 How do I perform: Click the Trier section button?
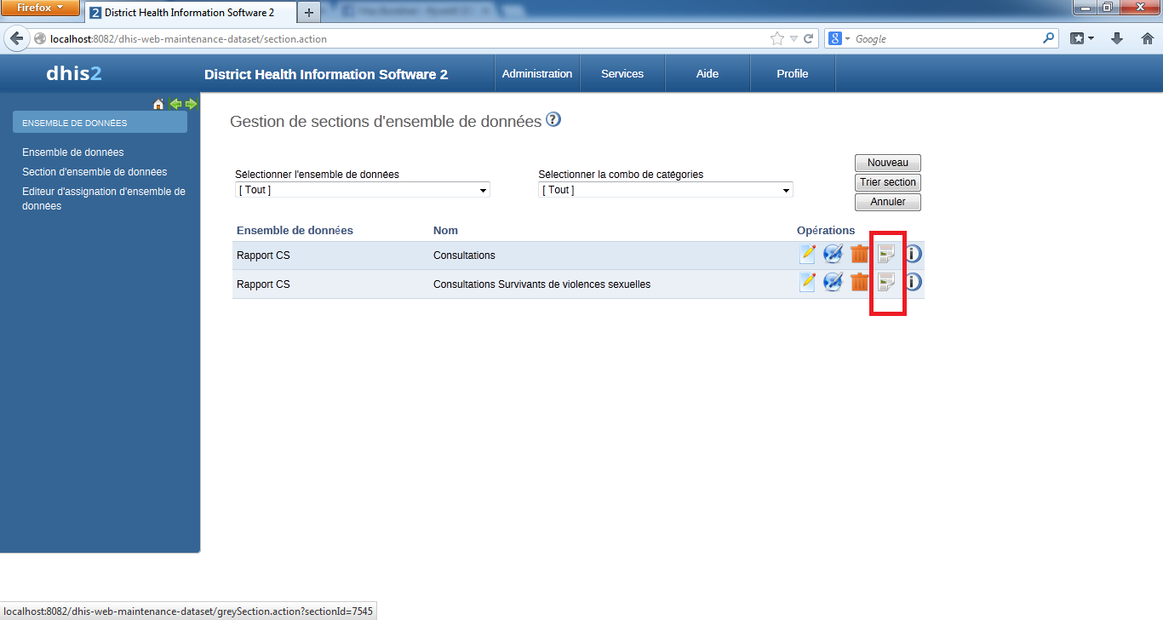887,182
